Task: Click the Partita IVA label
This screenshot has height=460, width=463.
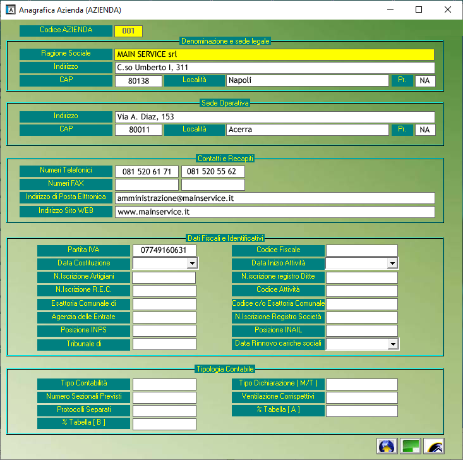Action: [x=83, y=250]
